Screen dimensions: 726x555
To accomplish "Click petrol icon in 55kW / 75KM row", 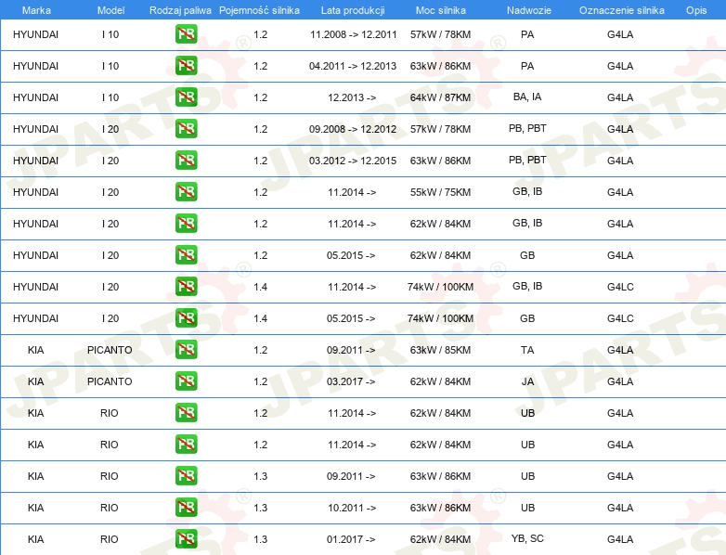I will click(x=186, y=191).
